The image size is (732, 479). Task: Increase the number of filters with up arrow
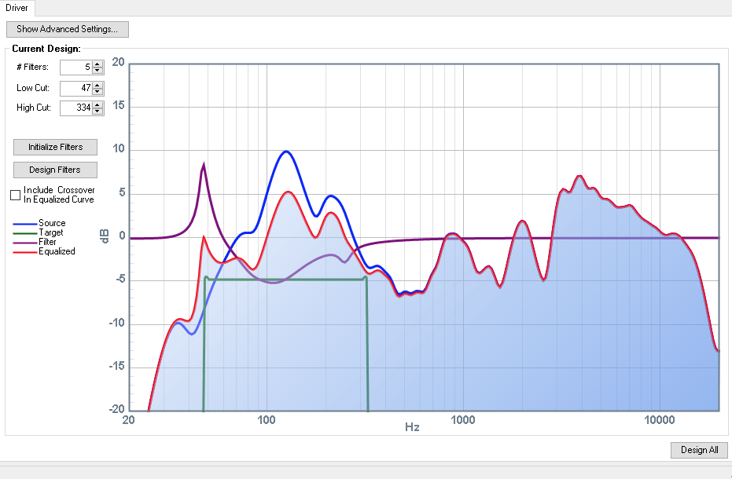pyautogui.click(x=97, y=64)
